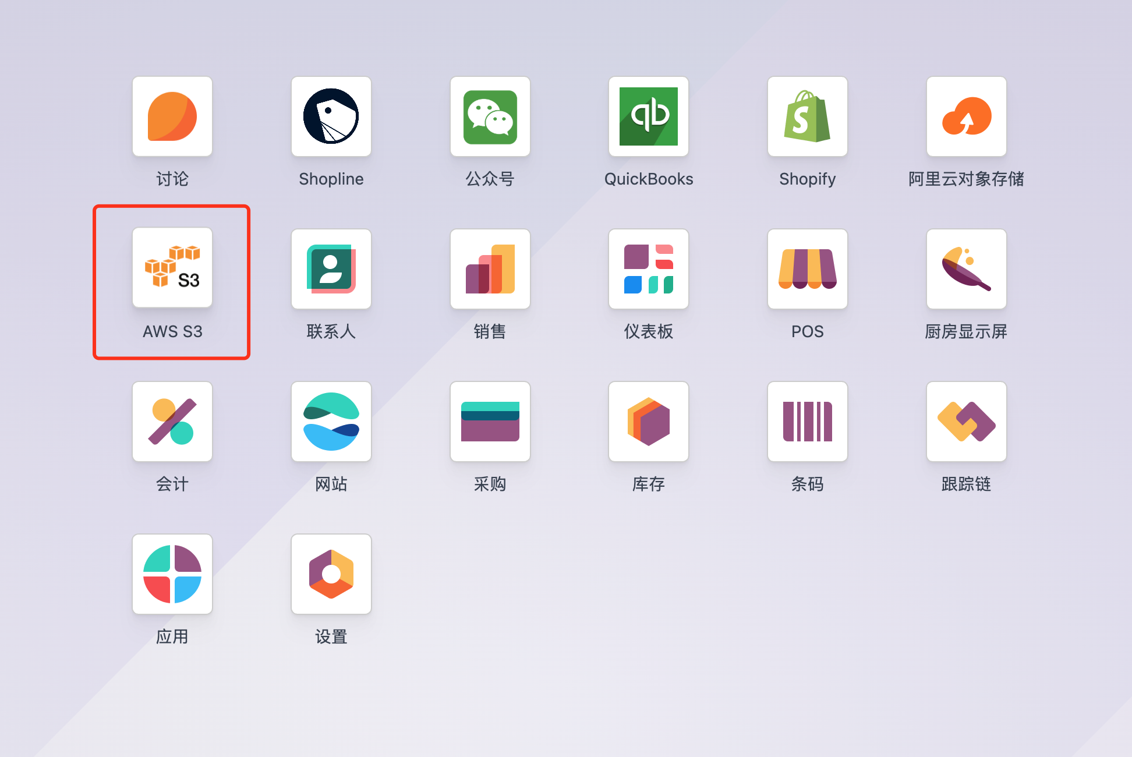The image size is (1132, 757).
Task: Launch the 网站 website app icon
Action: coord(331,422)
